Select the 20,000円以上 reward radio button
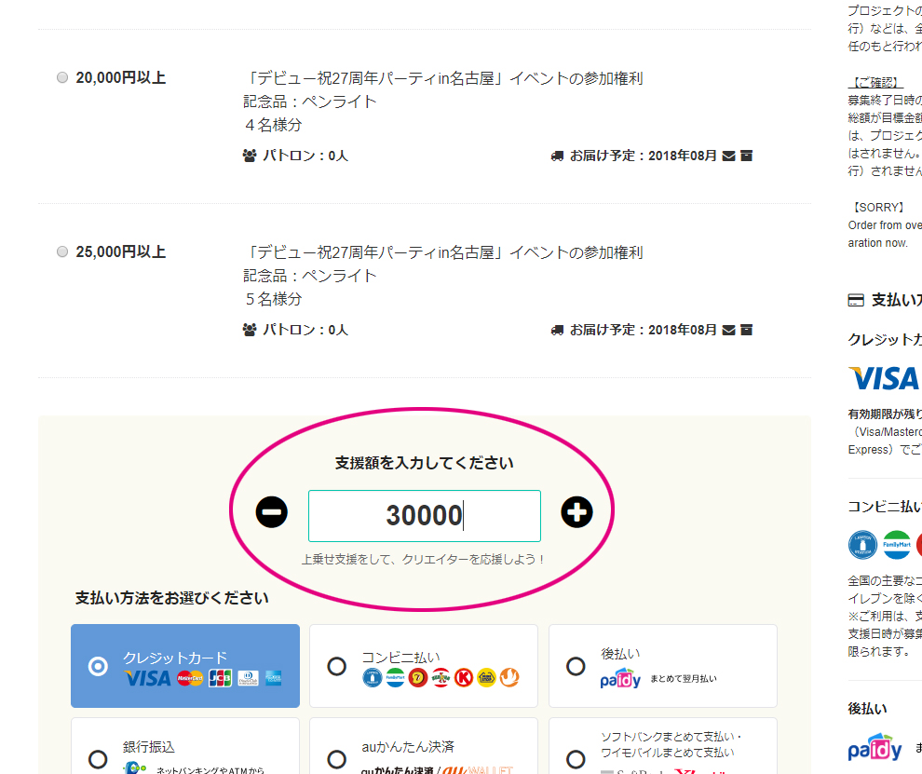922x774 pixels. (x=62, y=78)
